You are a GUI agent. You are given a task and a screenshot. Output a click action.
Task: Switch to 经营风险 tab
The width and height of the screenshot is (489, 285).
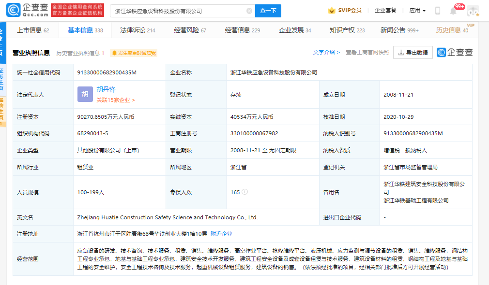coord(190,30)
